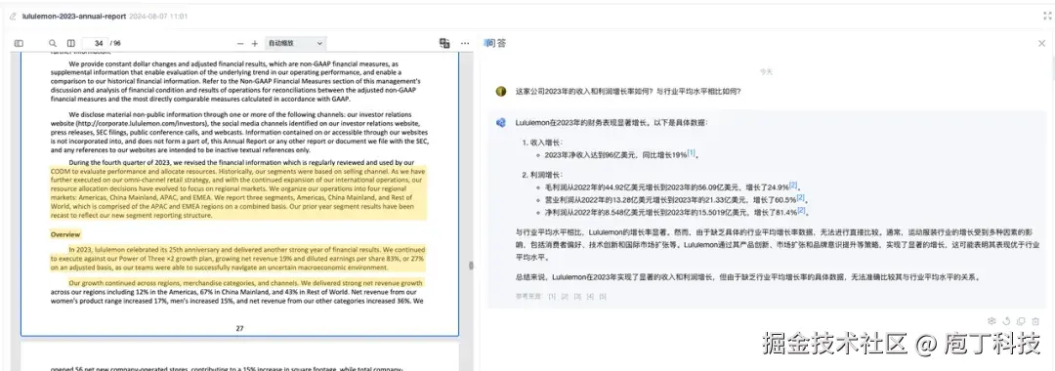Open reference source [4] at the answer bottom
1055x371 pixels.
[591, 296]
